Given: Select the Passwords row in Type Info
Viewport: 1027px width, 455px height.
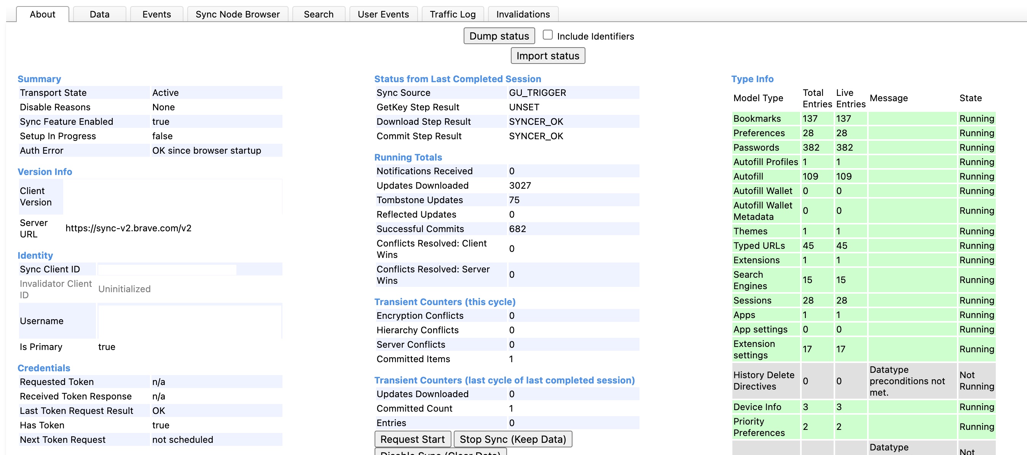Looking at the screenshot, I should point(764,147).
